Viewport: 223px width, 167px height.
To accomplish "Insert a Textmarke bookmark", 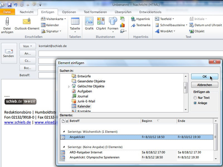I will pyautogui.click(x=141, y=25).
